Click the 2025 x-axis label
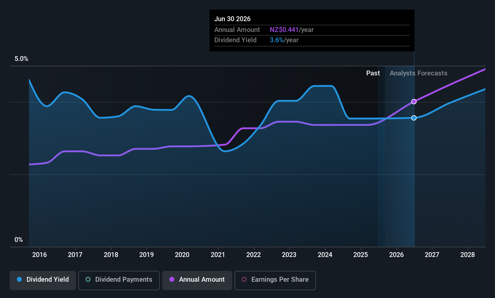 click(x=361, y=255)
